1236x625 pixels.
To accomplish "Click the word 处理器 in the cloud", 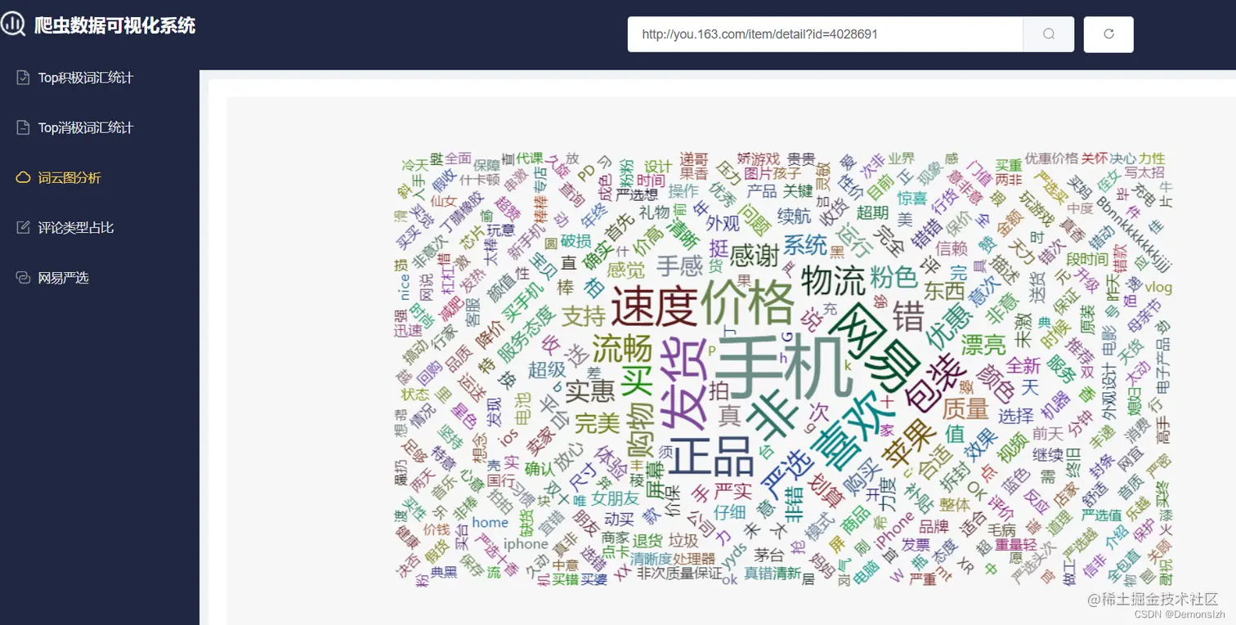I will (x=695, y=559).
